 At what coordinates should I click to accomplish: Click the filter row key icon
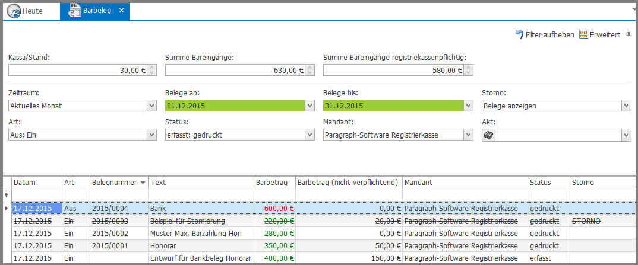6,195
